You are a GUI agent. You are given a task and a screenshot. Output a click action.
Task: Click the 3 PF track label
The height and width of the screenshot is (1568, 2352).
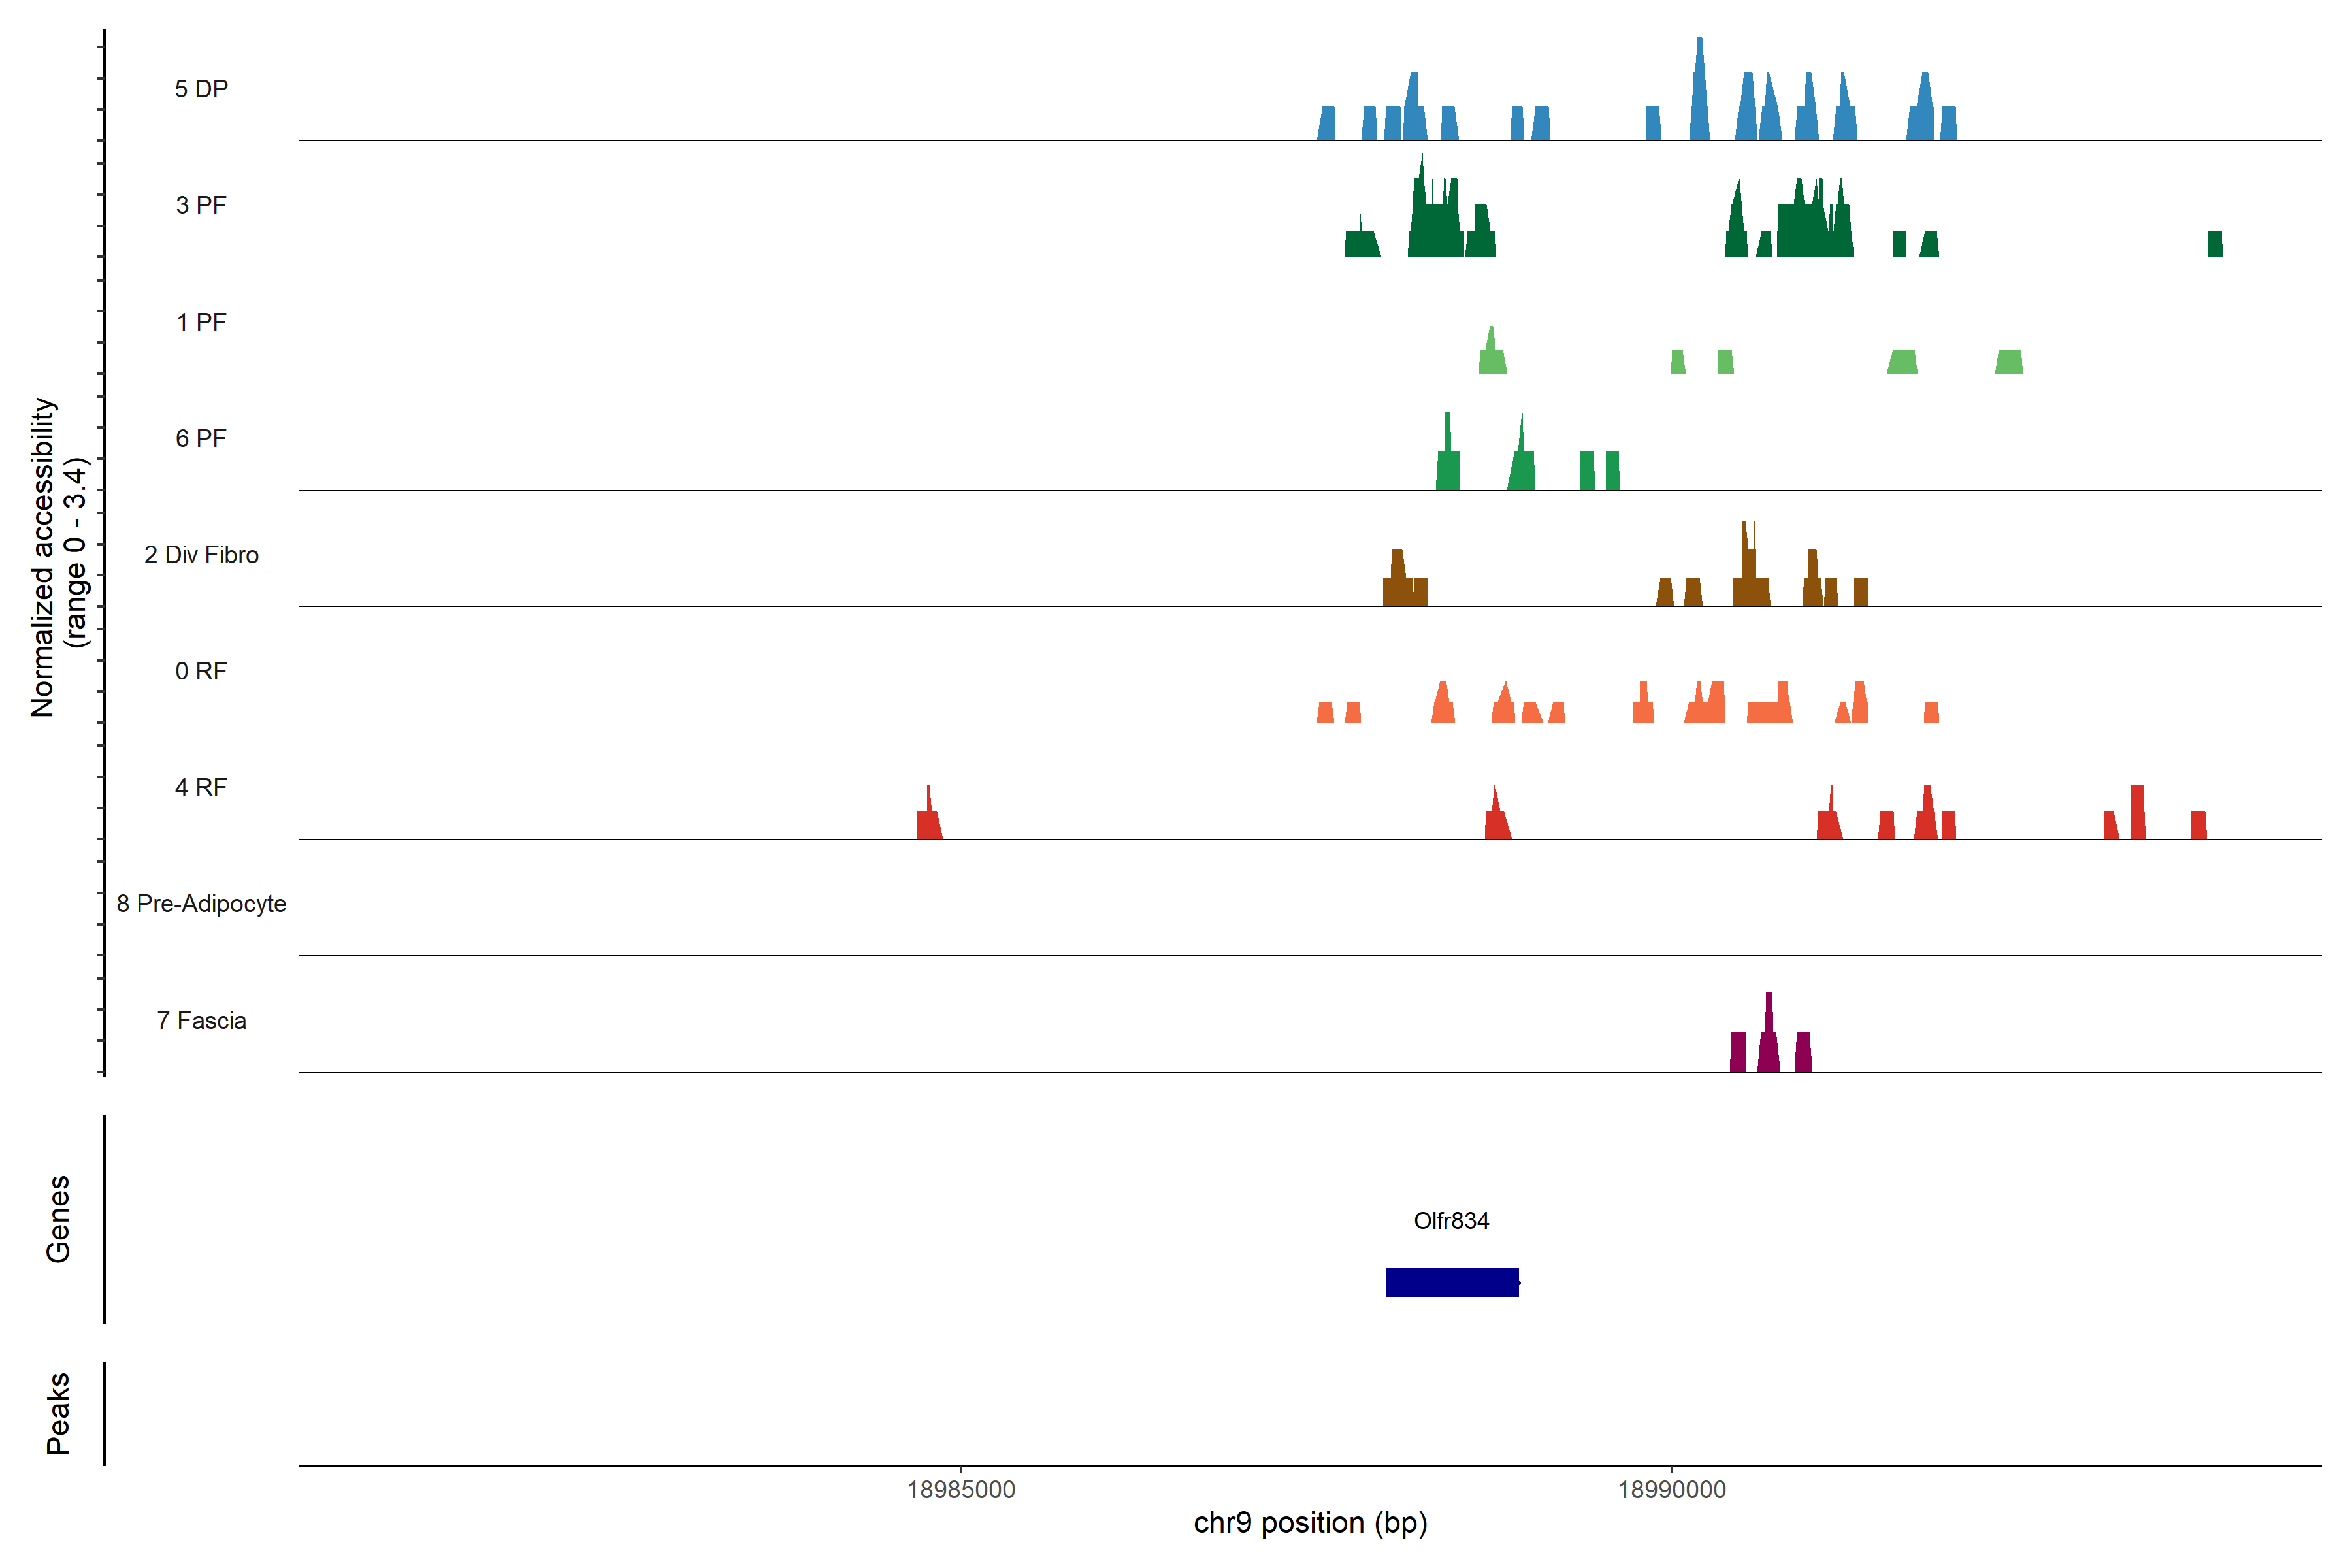point(201,205)
